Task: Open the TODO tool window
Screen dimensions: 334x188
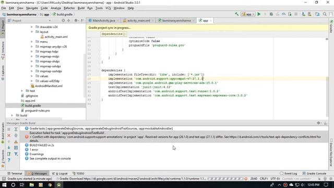Action: (78, 173)
